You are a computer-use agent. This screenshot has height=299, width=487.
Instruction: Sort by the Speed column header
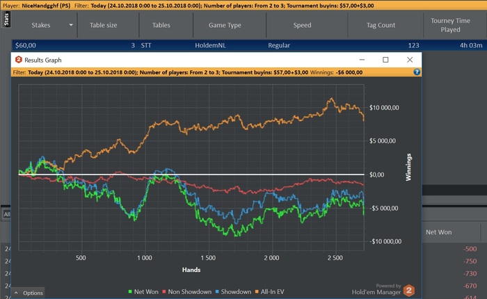point(302,25)
